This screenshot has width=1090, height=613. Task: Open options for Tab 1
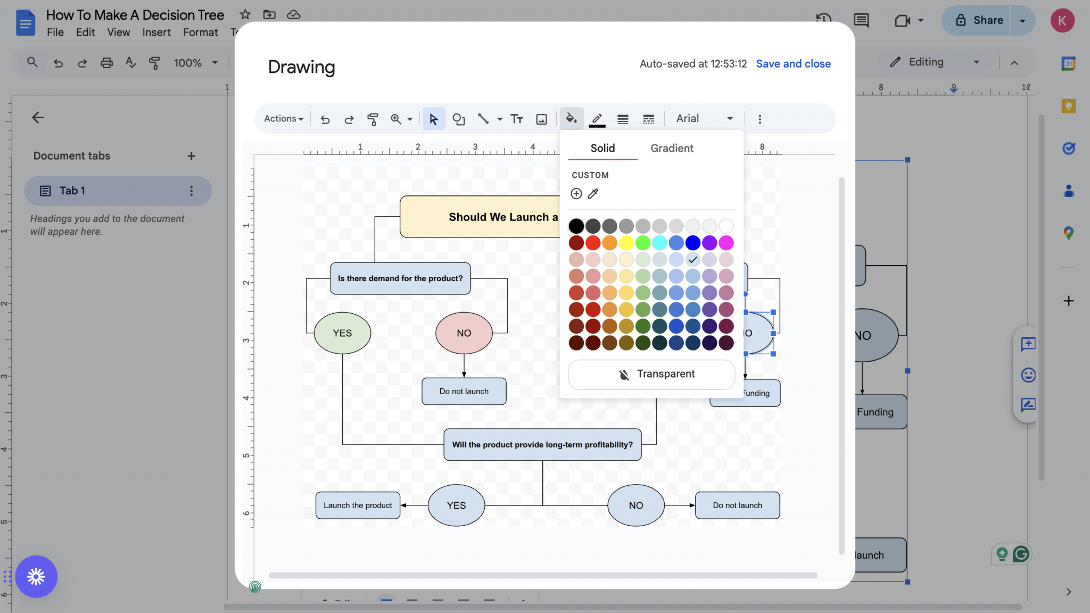point(192,191)
